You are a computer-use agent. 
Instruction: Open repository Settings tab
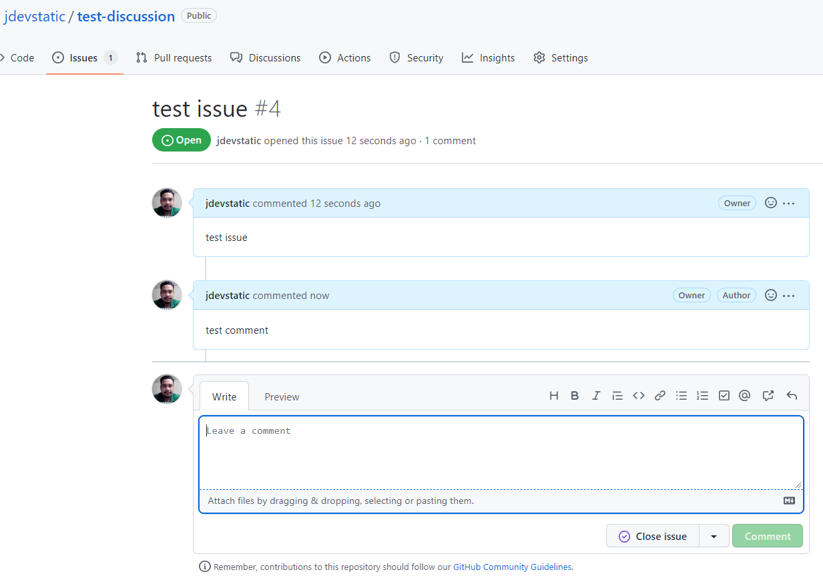[561, 58]
